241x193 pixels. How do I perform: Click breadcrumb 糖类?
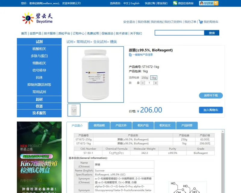point(114,42)
